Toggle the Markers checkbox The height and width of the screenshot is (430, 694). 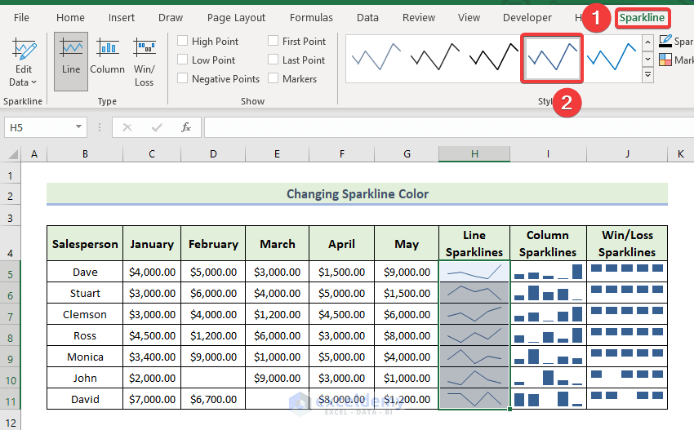pos(274,79)
